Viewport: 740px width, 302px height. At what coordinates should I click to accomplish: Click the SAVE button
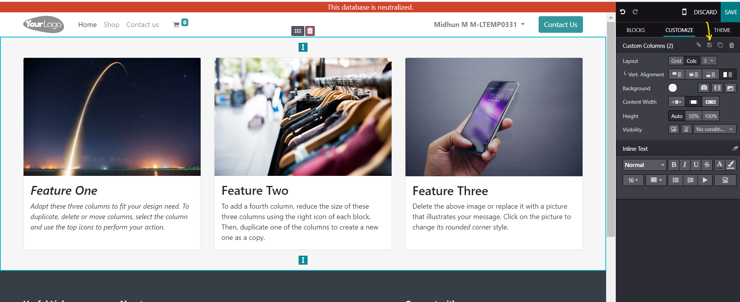730,12
